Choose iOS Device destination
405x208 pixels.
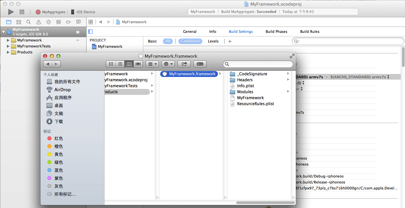83,12
